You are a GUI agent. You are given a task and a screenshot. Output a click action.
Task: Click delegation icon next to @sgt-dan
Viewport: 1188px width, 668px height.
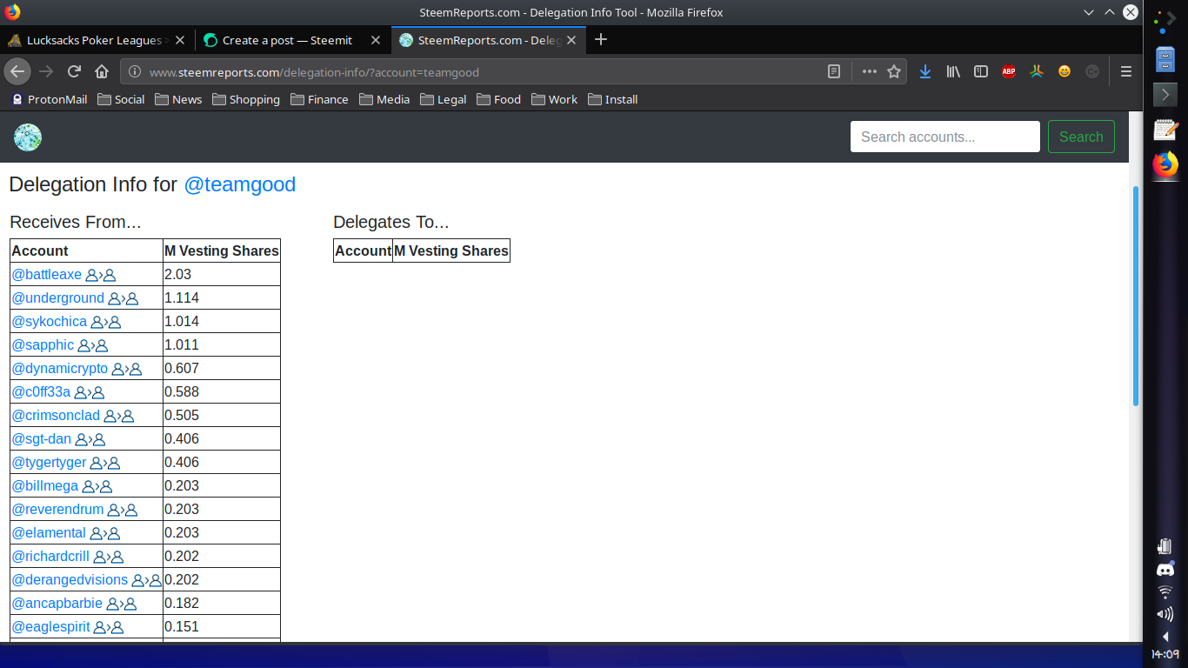(90, 439)
